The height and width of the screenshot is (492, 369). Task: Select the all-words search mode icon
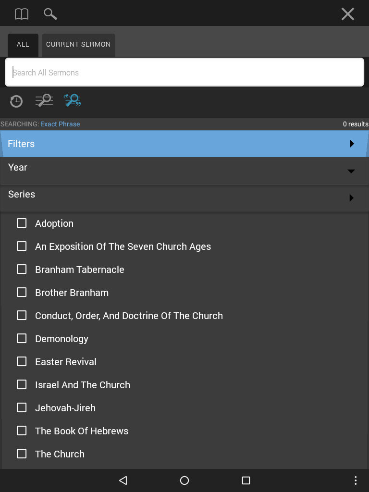(44, 100)
